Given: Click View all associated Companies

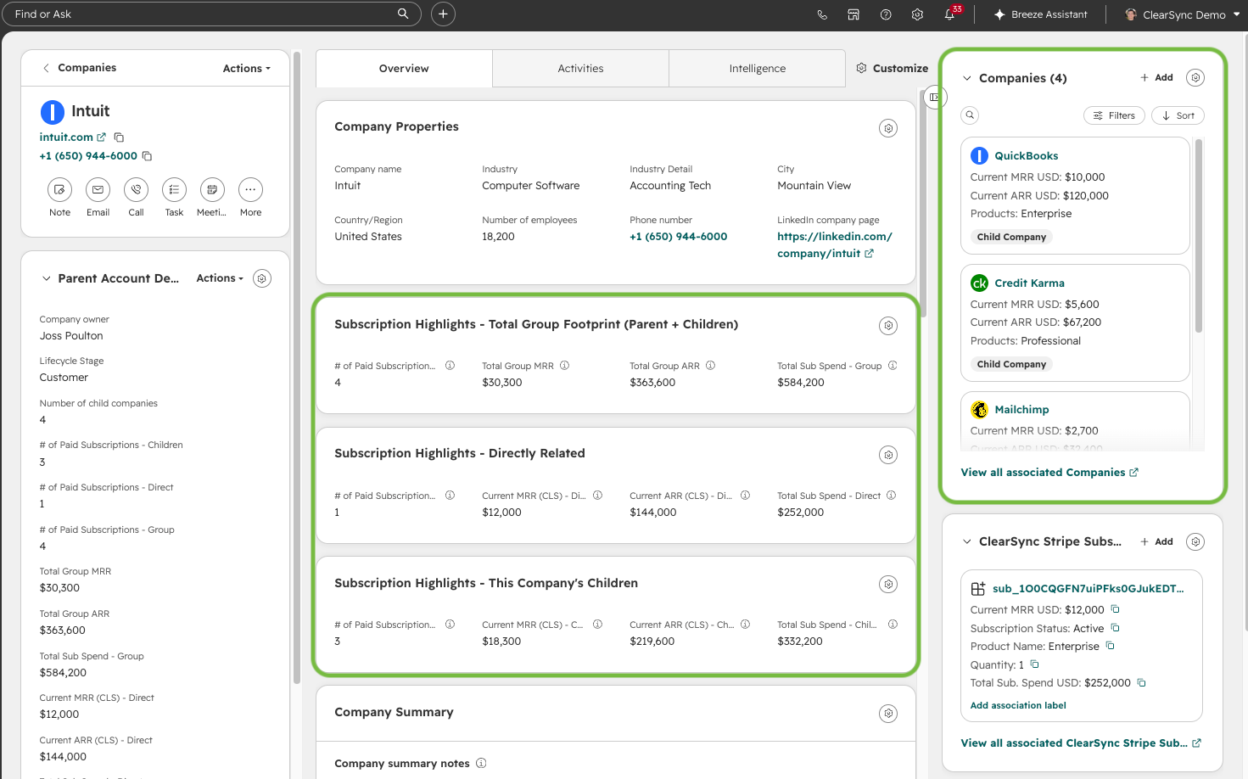Looking at the screenshot, I should tap(1049, 473).
